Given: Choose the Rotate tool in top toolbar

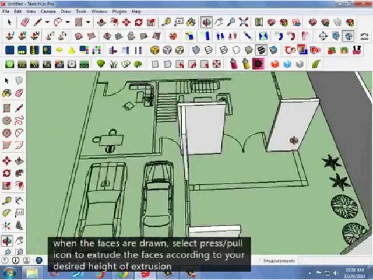Looking at the screenshot, I should (x=139, y=23).
